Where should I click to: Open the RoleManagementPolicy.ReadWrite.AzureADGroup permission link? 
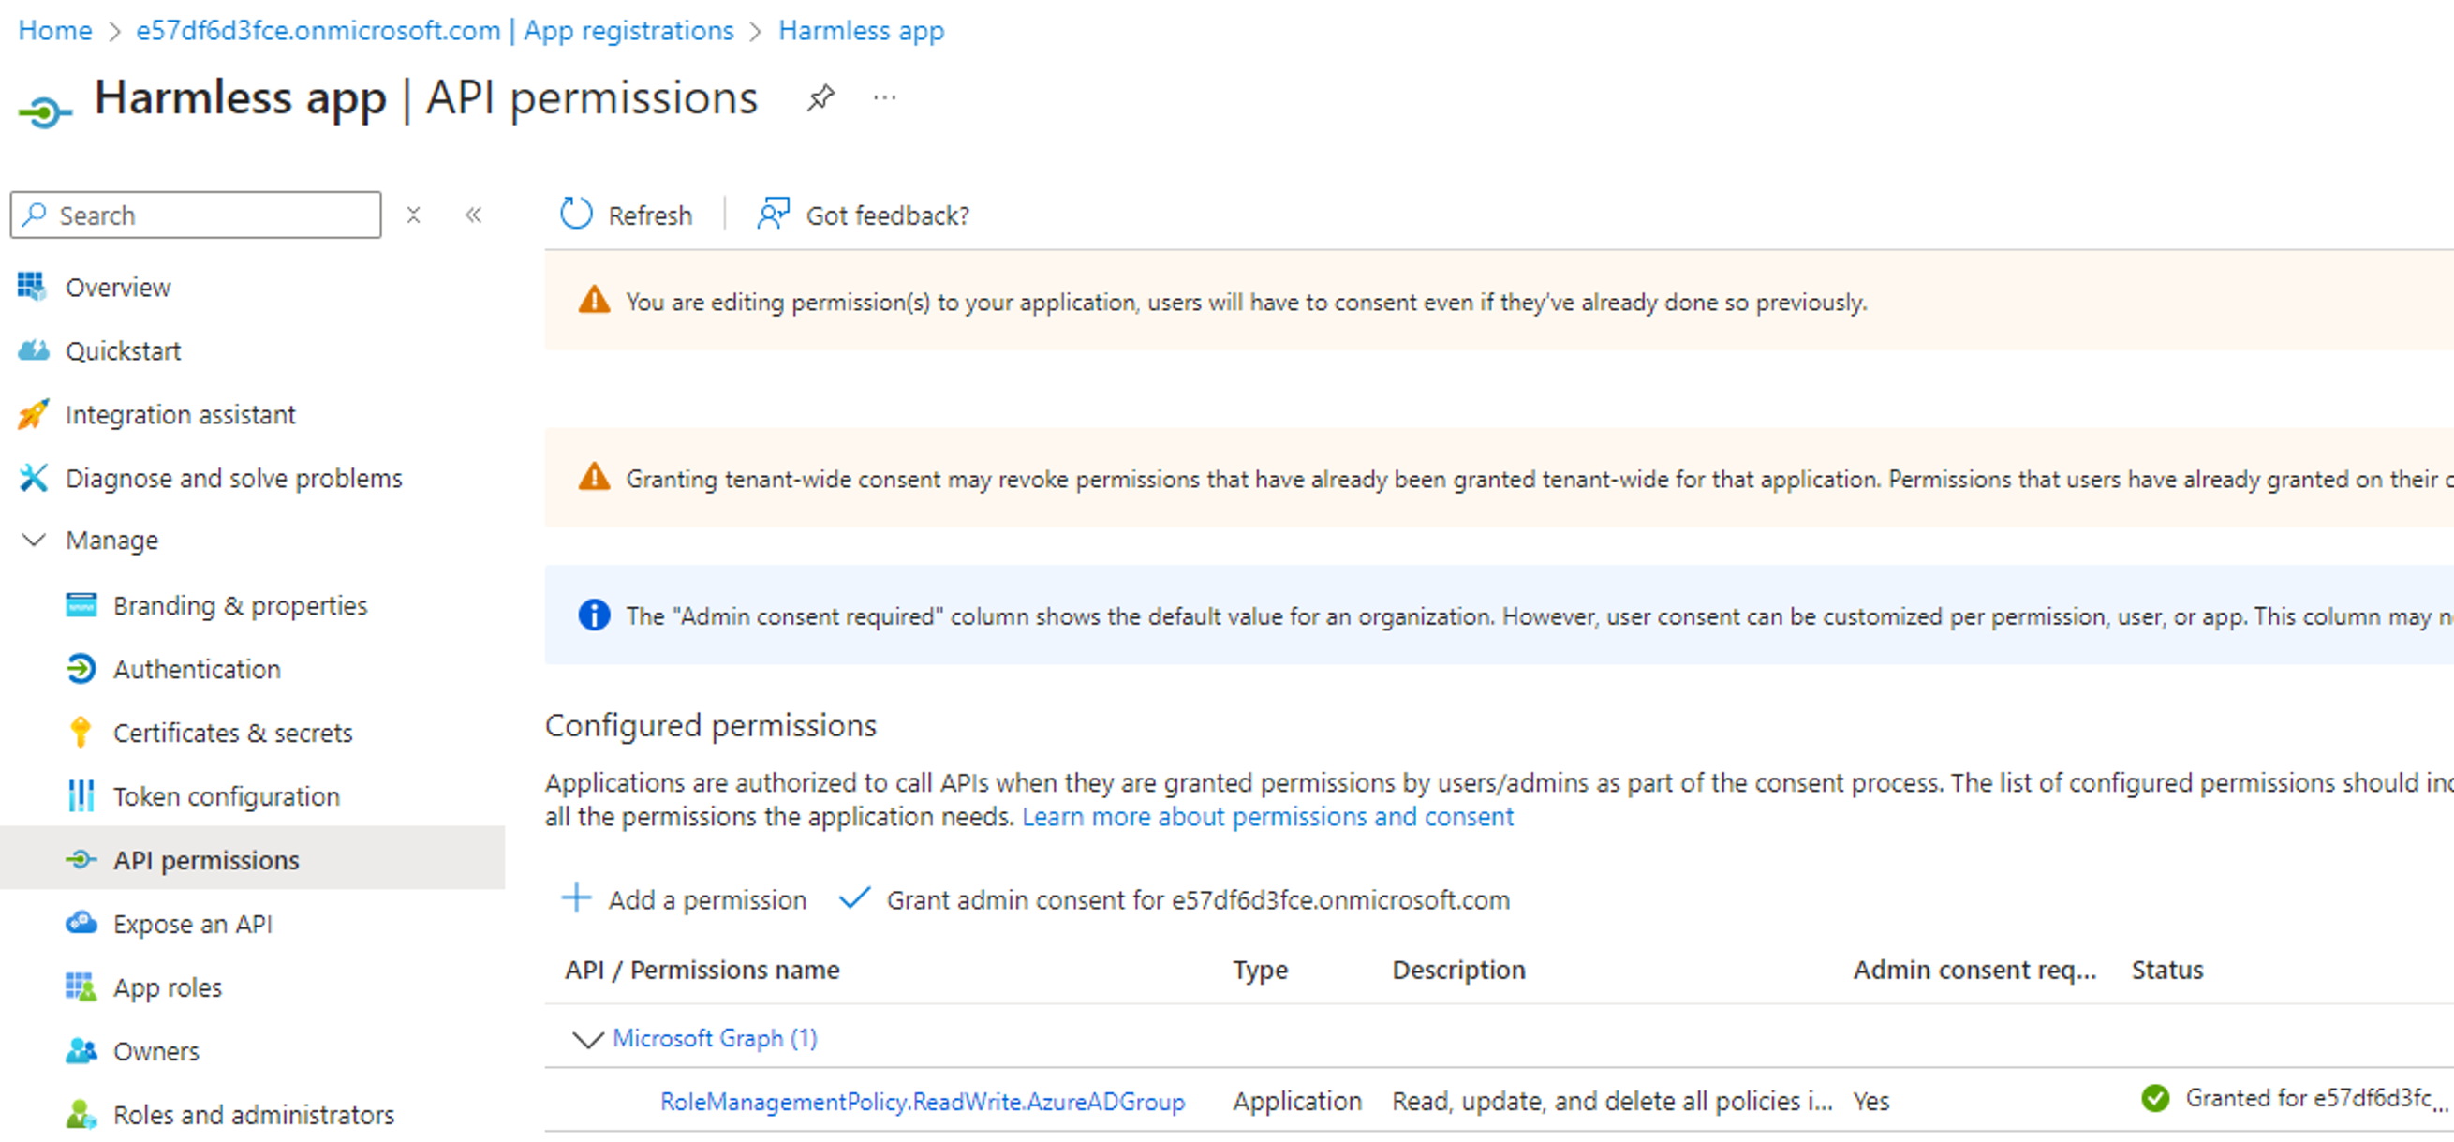(x=923, y=1101)
